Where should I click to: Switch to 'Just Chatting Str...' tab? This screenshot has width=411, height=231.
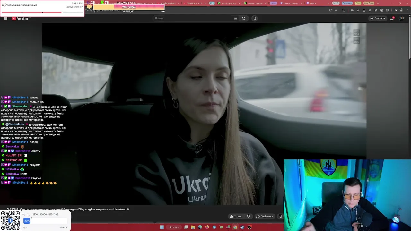click(229, 3)
